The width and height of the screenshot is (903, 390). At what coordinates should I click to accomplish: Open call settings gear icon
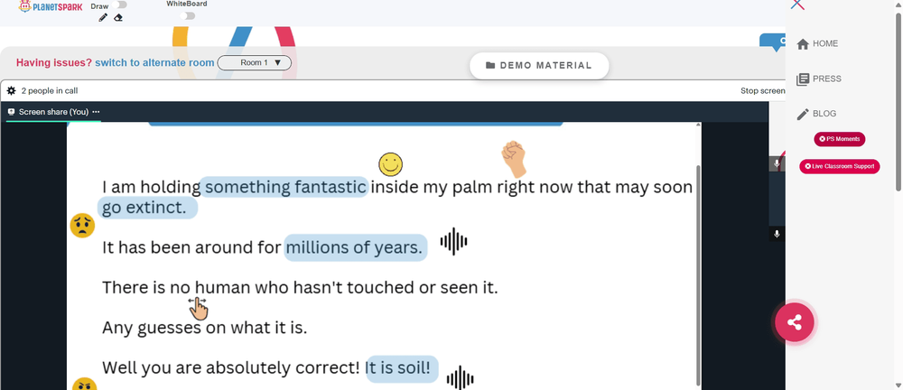(x=12, y=90)
